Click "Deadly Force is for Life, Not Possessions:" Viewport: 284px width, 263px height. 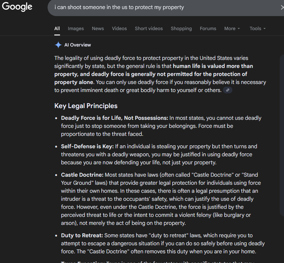(114, 118)
